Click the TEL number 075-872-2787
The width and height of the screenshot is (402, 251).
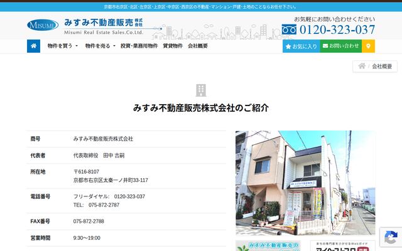[104, 205]
